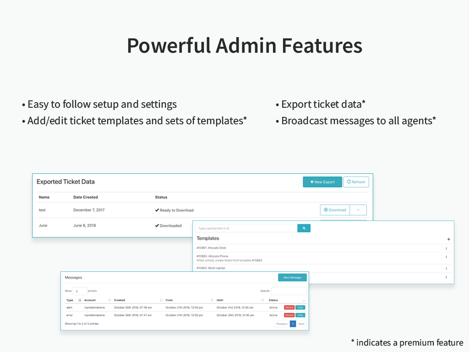
Task: Add a new template with plus icon
Action: [448, 239]
